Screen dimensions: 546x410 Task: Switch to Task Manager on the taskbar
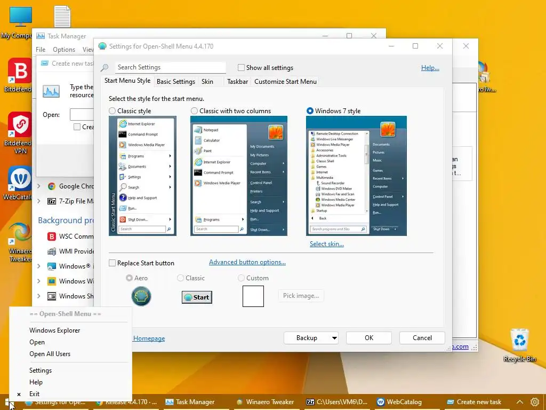(190, 402)
